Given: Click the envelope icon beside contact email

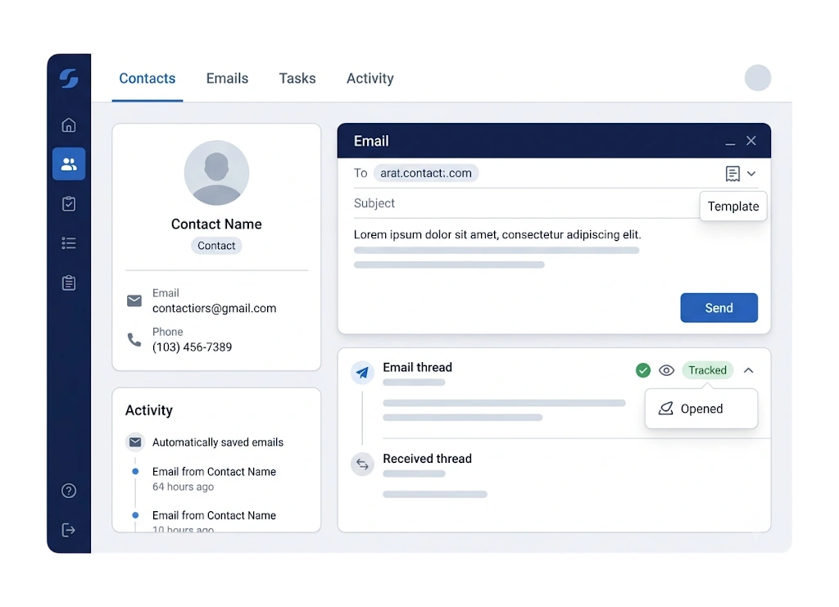Looking at the screenshot, I should (x=134, y=301).
